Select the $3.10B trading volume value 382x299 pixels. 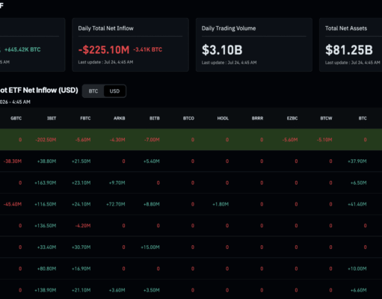click(x=222, y=50)
